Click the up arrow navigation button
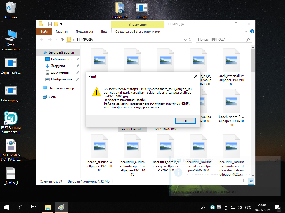285x213 pixels. click(62, 40)
